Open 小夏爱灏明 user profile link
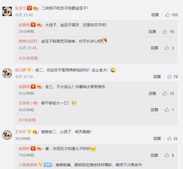This screenshot has width=183, height=169. 28,165
